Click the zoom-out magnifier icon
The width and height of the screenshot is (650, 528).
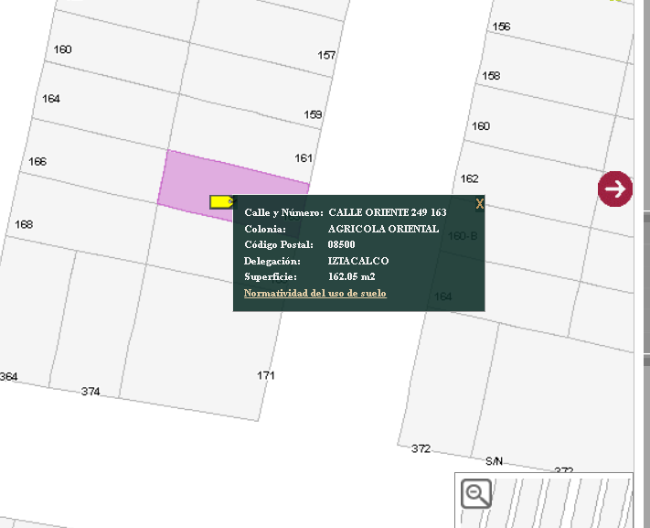(476, 493)
